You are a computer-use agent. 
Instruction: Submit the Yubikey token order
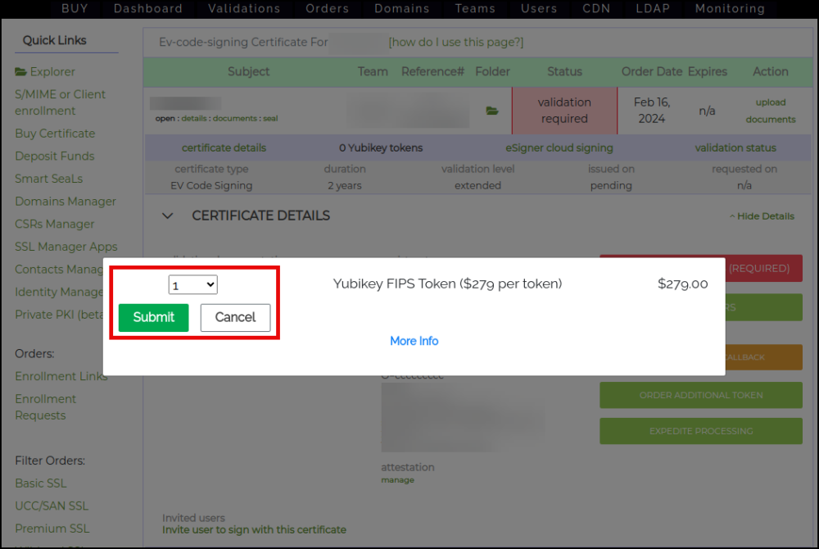tap(153, 318)
